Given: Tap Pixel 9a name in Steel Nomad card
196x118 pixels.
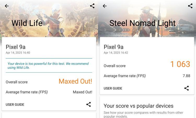Looking at the screenshot, I should tap(114, 47).
